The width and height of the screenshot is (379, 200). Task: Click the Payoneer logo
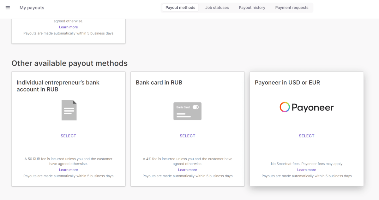306,107
